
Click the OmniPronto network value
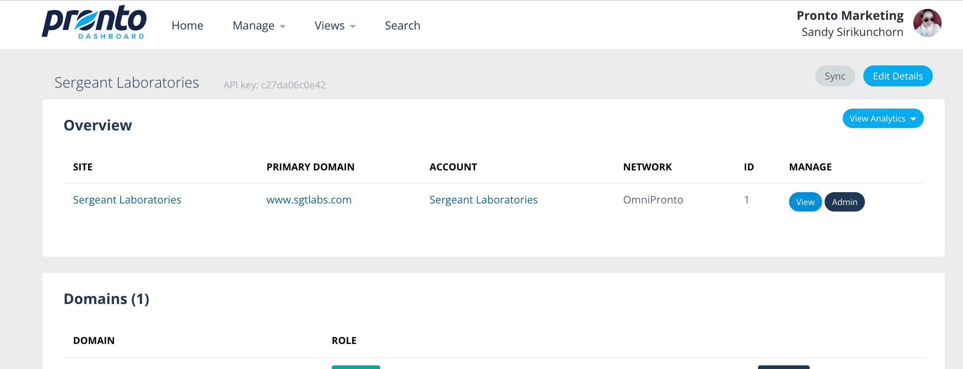[653, 200]
